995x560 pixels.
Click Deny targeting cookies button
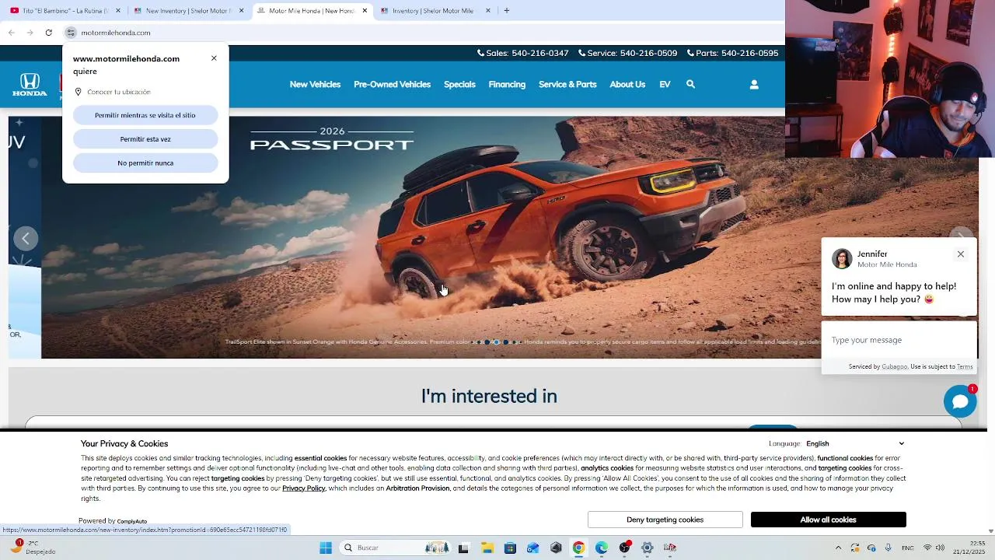(665, 520)
